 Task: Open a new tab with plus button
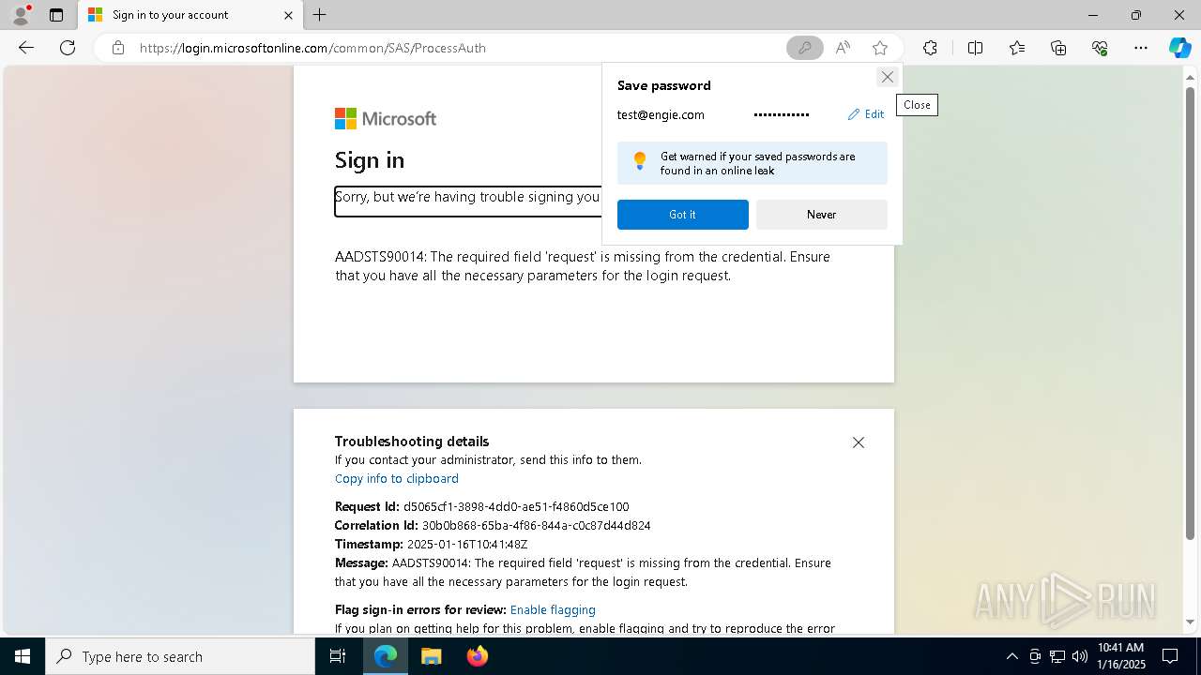tap(320, 15)
